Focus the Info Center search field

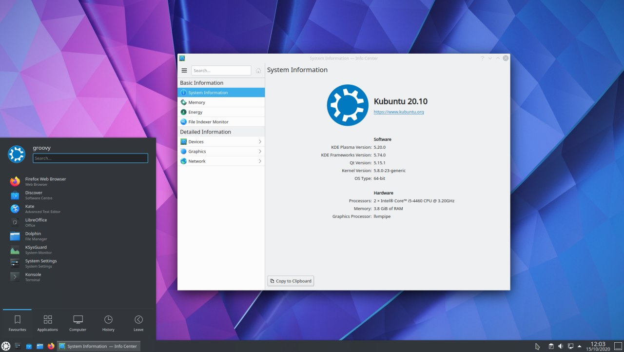tap(221, 70)
